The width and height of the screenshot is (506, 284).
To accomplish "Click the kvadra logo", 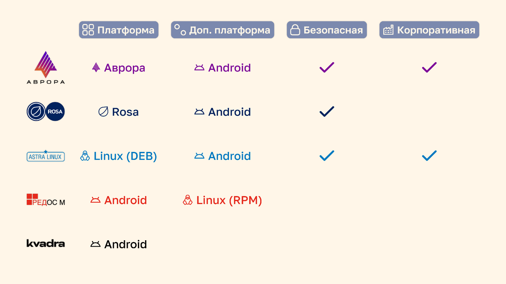I will pos(46,243).
